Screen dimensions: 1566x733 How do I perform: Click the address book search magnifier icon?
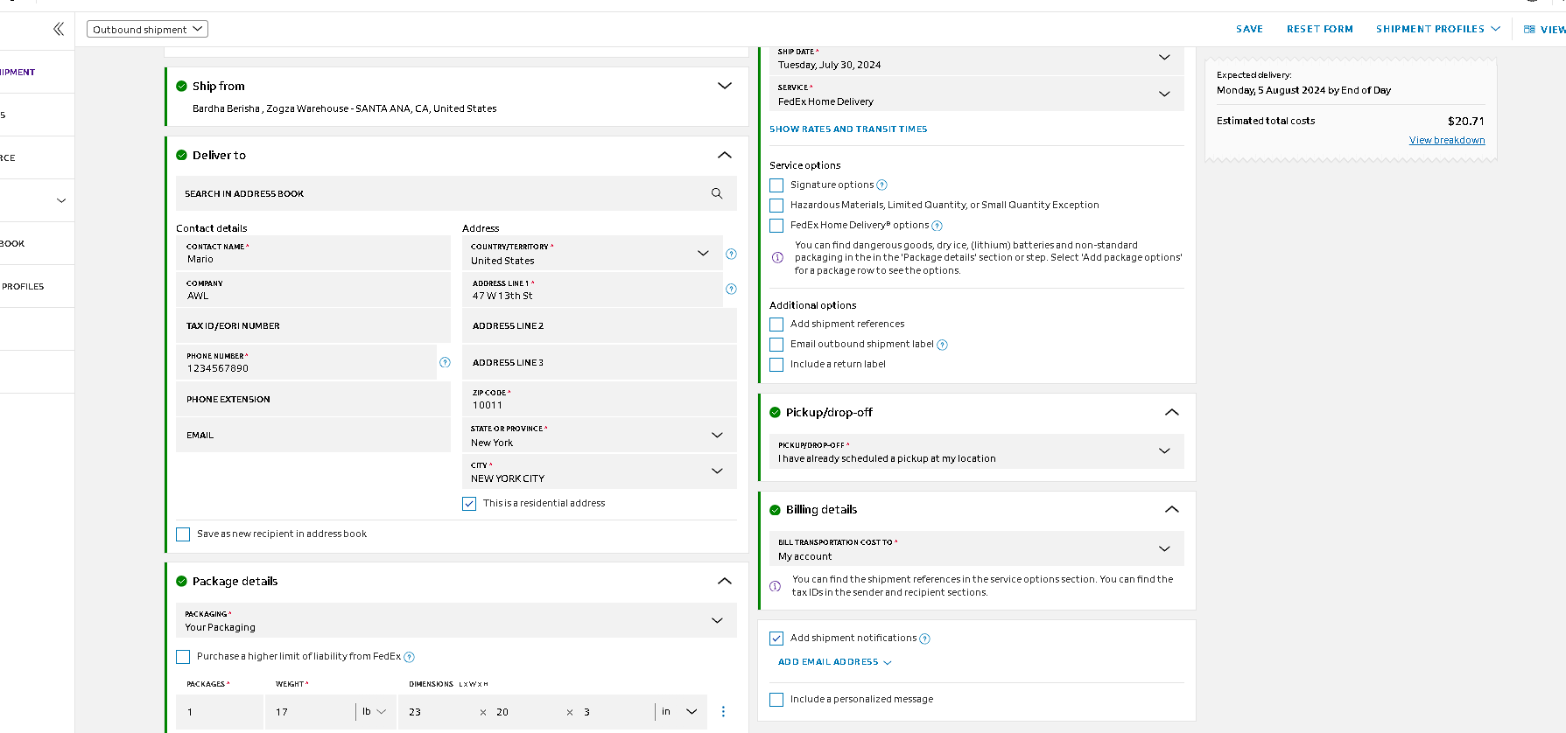pyautogui.click(x=717, y=193)
